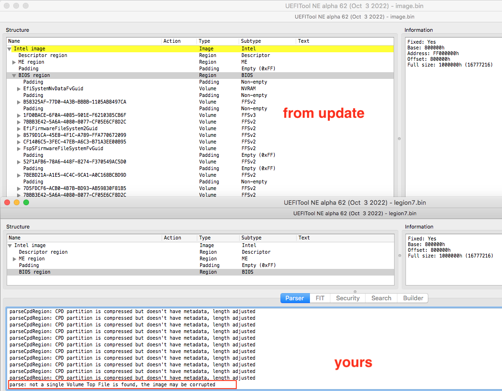Expand 7D5FDCF6-ACB0-4B7B volume node
The image size is (502, 391).
pos(19,189)
